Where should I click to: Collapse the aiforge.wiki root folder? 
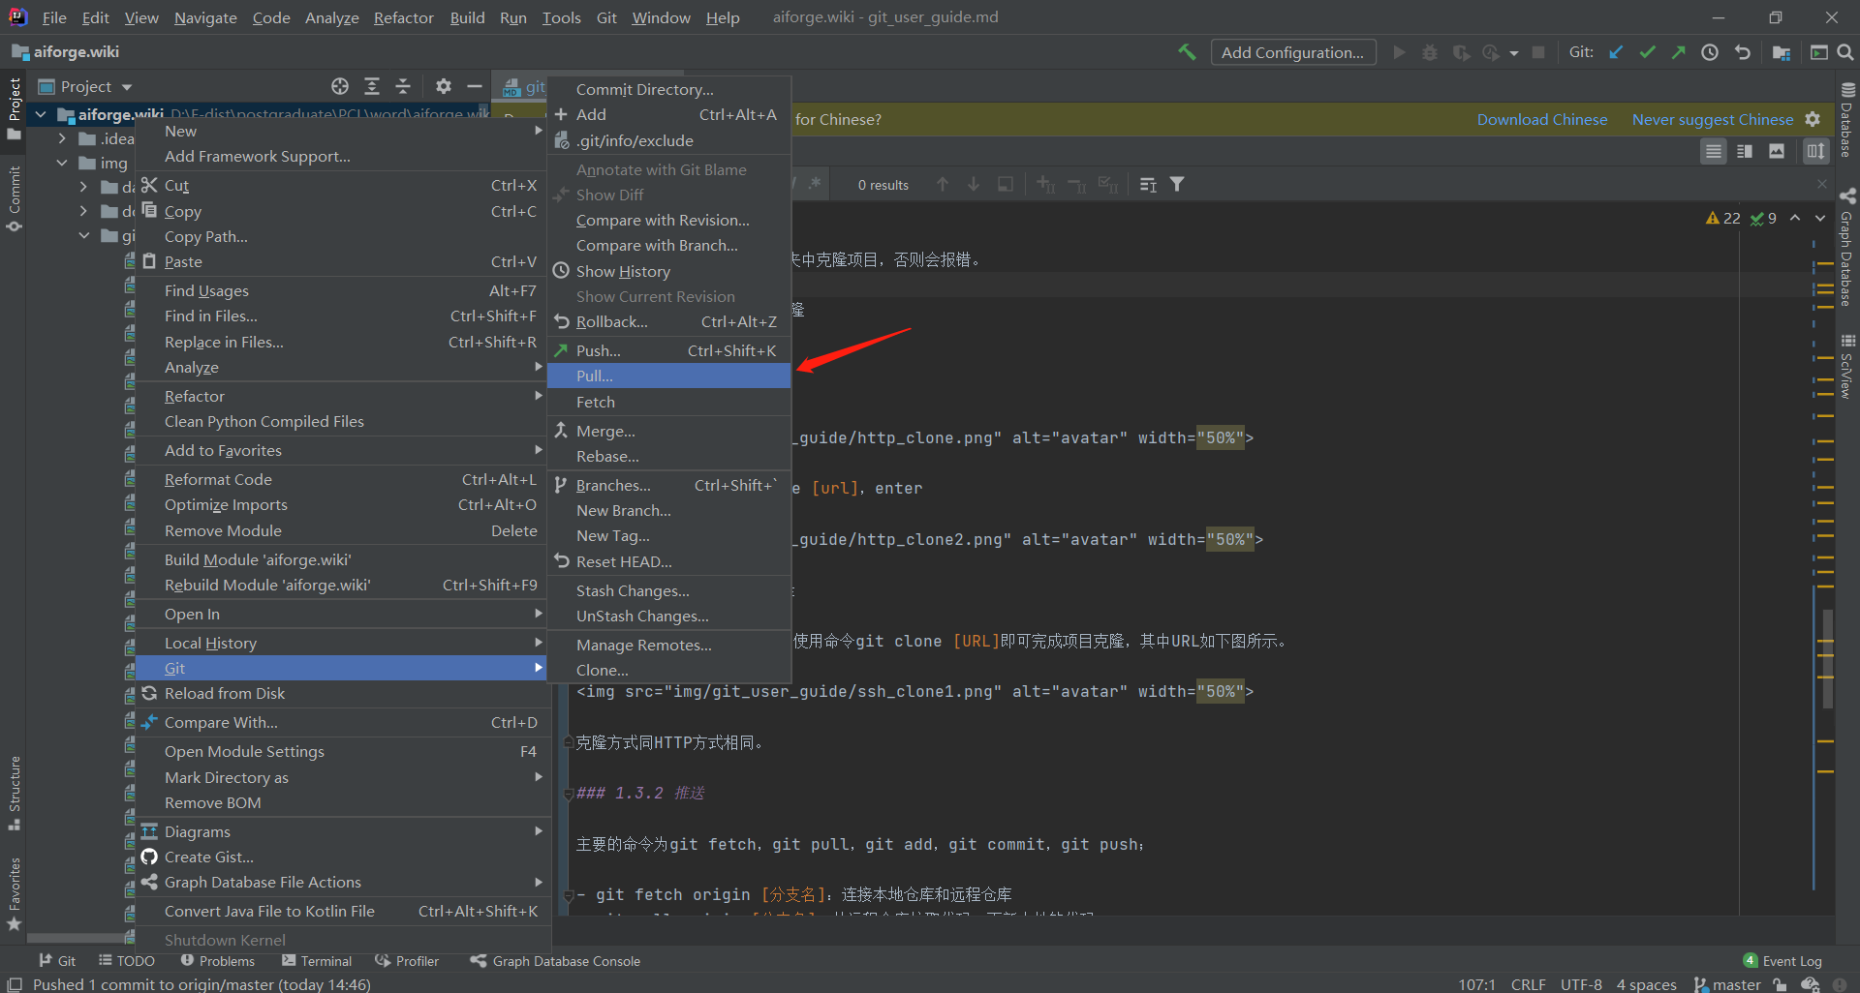tap(41, 114)
